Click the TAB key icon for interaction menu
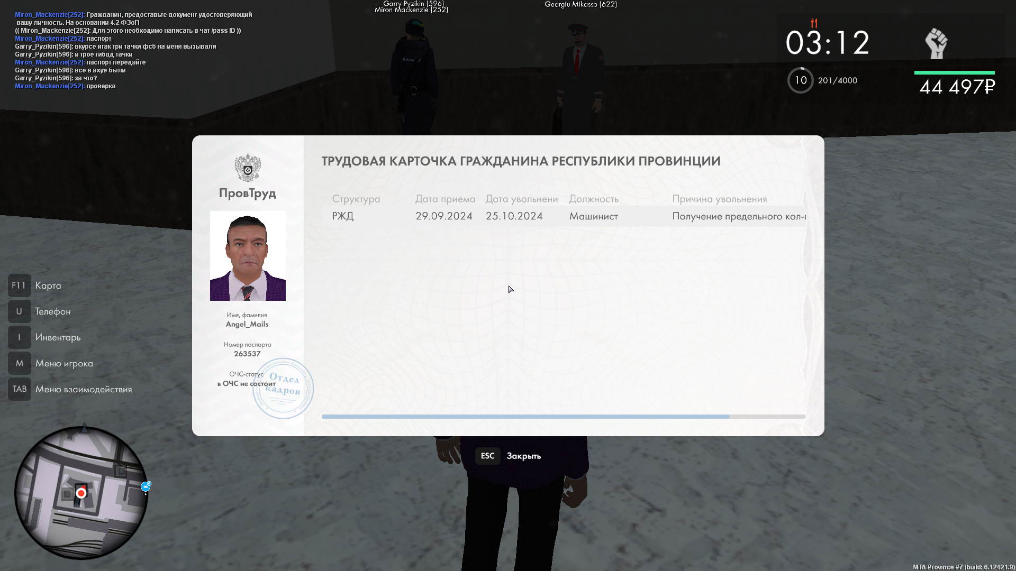The image size is (1016, 571). [19, 389]
